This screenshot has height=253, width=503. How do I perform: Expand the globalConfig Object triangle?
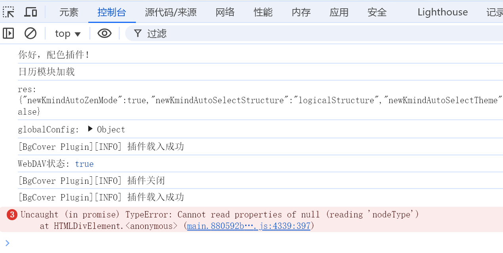[x=90, y=129]
